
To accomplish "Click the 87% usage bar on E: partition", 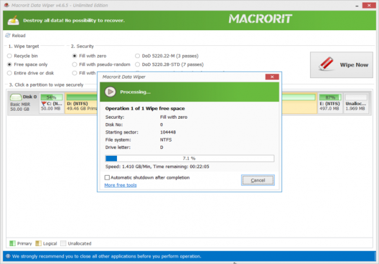I will 330,97.
